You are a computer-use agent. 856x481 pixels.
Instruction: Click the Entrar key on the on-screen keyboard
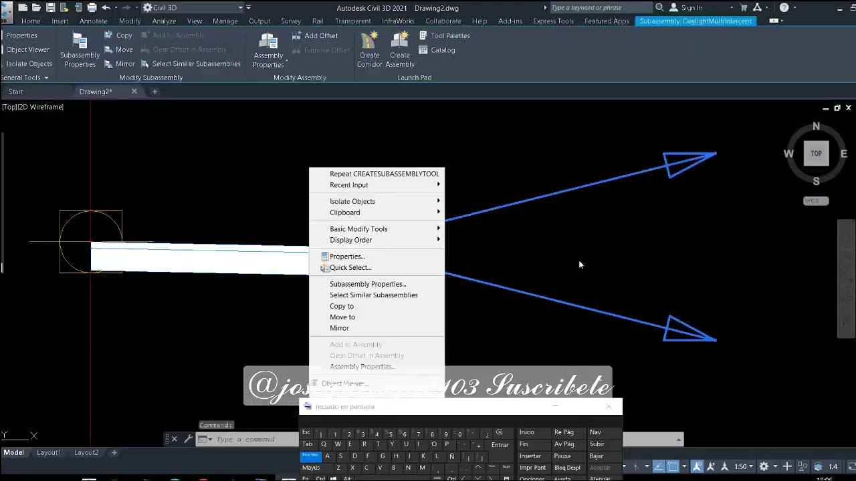coord(500,444)
